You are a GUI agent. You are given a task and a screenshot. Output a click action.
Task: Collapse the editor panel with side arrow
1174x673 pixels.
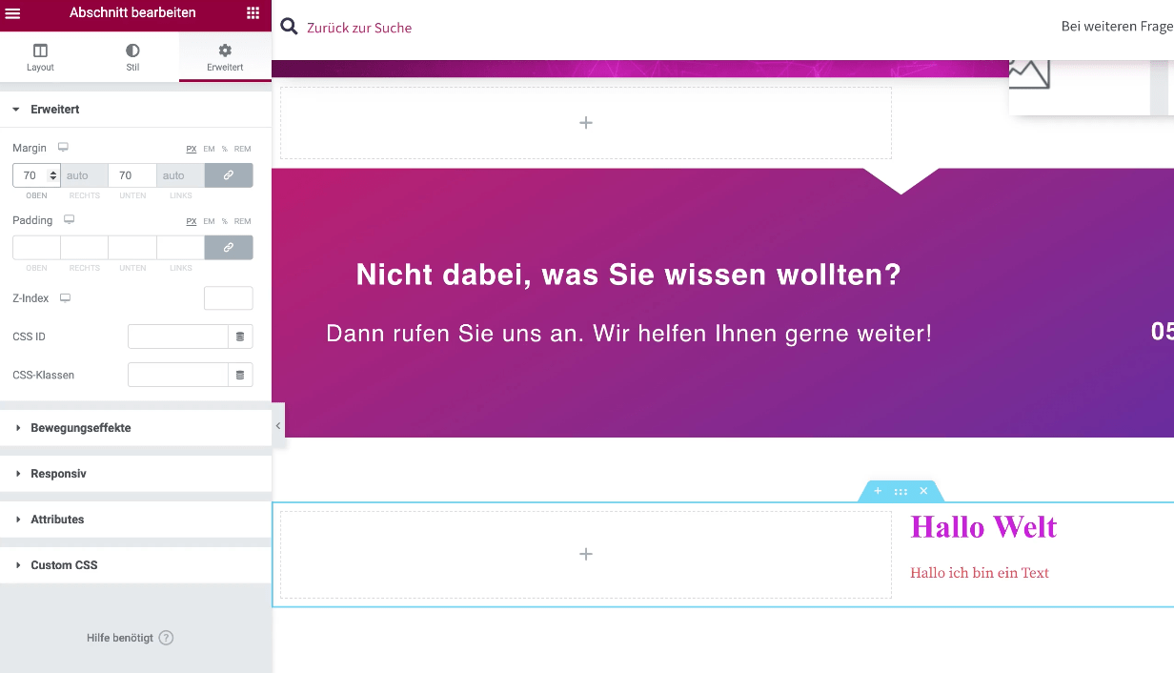coord(278,426)
